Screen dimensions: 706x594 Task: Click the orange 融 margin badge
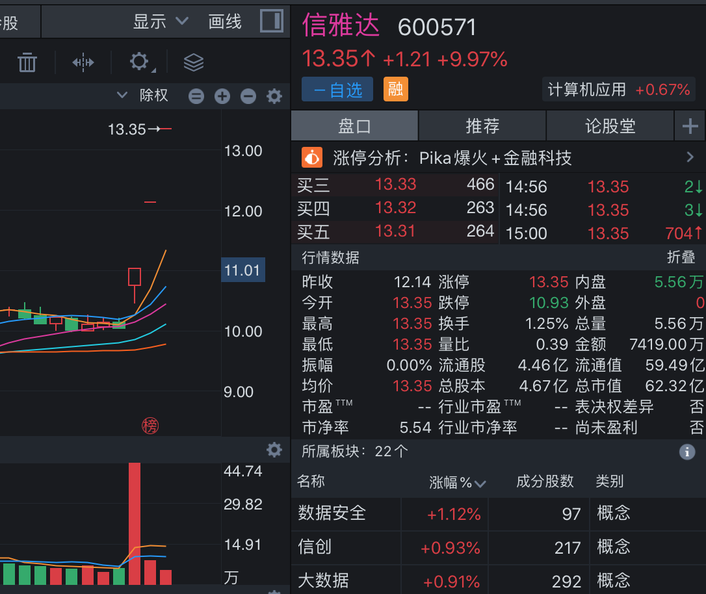click(x=396, y=89)
